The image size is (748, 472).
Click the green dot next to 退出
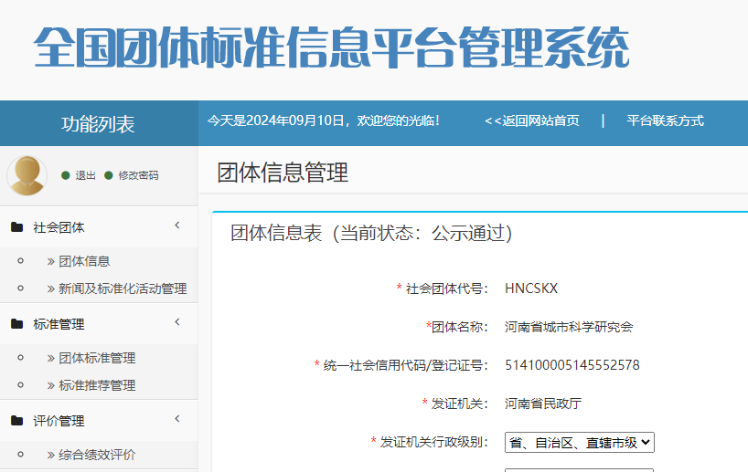point(66,175)
